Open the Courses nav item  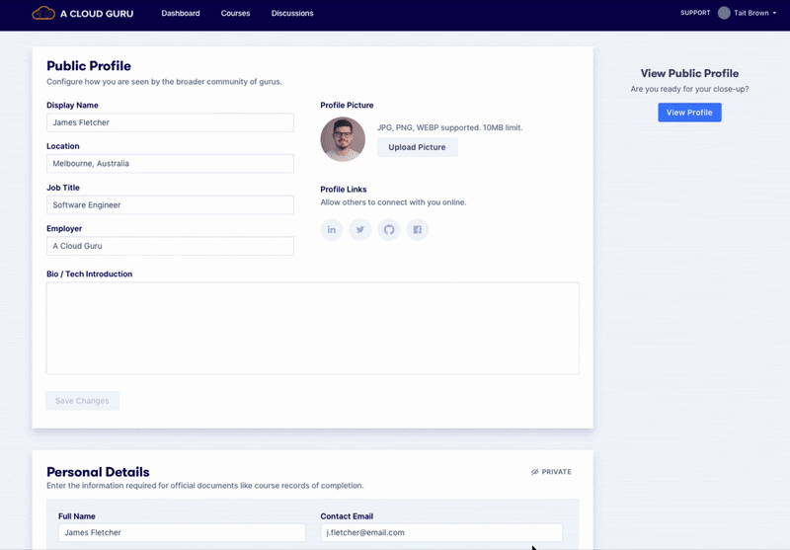coord(235,13)
